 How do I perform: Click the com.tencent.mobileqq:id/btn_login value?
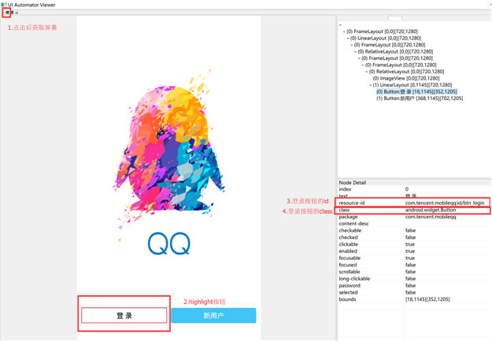click(x=445, y=203)
